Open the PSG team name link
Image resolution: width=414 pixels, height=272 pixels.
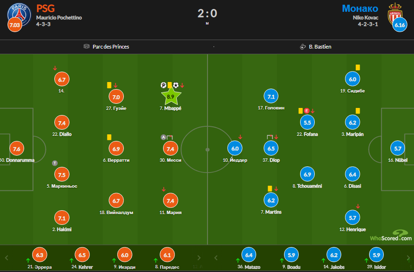point(46,8)
